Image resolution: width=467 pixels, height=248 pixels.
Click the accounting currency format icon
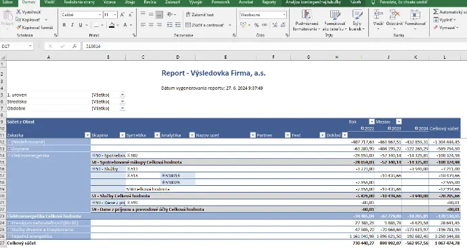tap(244, 25)
